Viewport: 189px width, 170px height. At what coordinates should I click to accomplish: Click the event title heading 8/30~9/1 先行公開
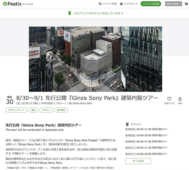coord(87,98)
